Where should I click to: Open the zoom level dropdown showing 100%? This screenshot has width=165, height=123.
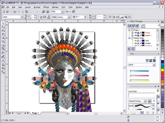pos(62,12)
